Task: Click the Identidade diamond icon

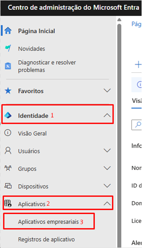Action: click(8, 115)
